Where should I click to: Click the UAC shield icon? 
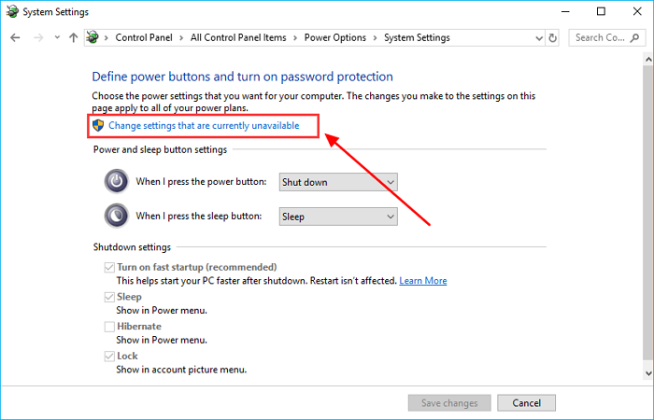pos(98,125)
